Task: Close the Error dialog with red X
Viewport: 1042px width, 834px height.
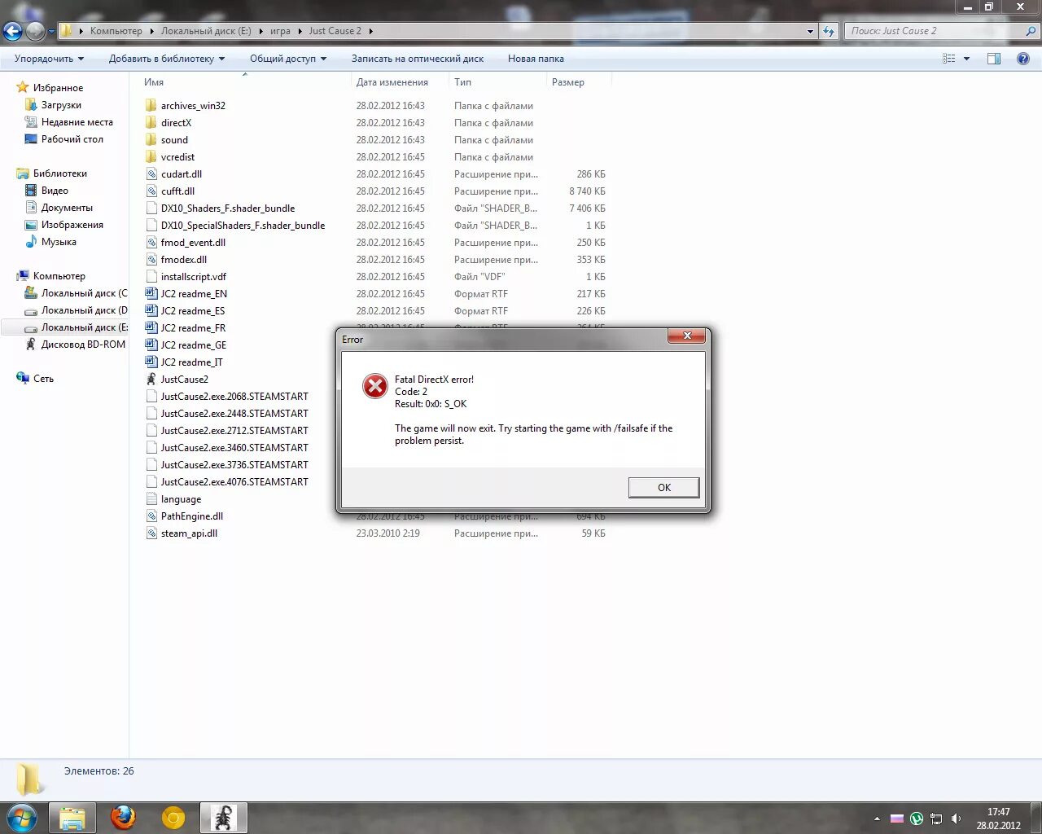Action: [x=687, y=336]
